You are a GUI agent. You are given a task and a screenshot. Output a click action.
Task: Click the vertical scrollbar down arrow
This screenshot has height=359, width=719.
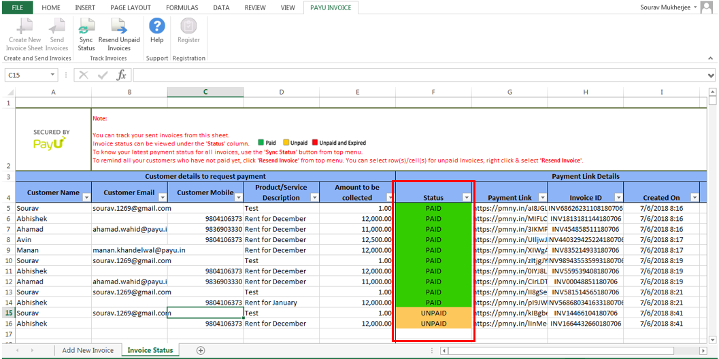[712, 339]
